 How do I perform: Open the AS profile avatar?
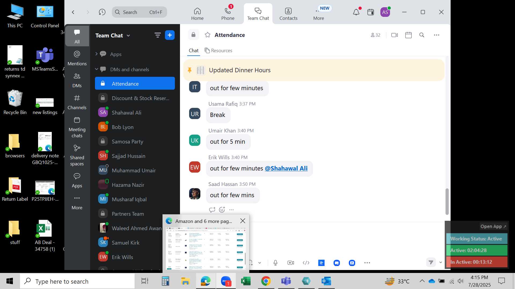385,12
